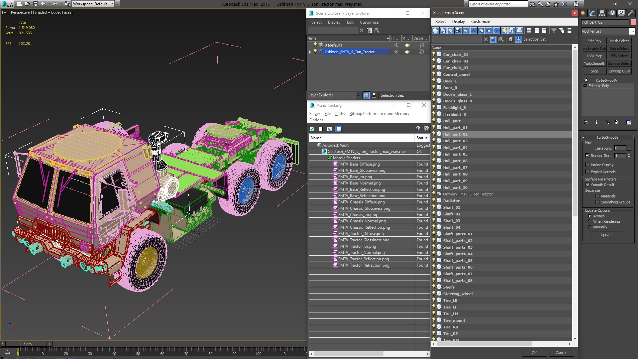
Task: Click funnel filter icon in Select From Scene toolbar
Action: [554, 31]
